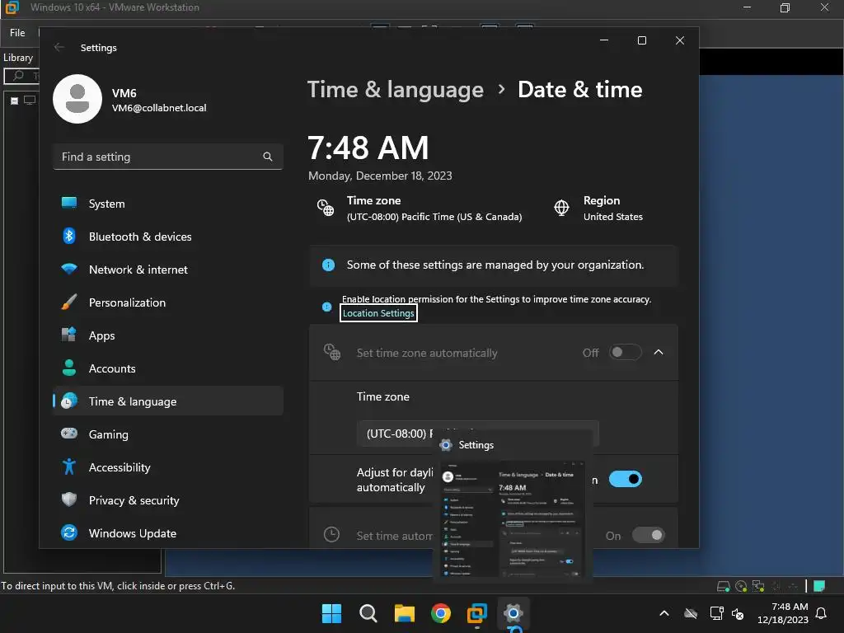
Task: Open Bluetooth & devices category
Action: coord(168,237)
